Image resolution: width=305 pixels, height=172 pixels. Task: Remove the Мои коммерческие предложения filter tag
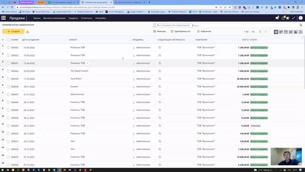191,25
